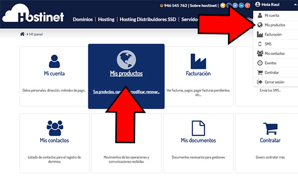This screenshot has width=298, height=179.
Task: Click the logout icon beside Cerrar sesión
Action: pos(260,82)
